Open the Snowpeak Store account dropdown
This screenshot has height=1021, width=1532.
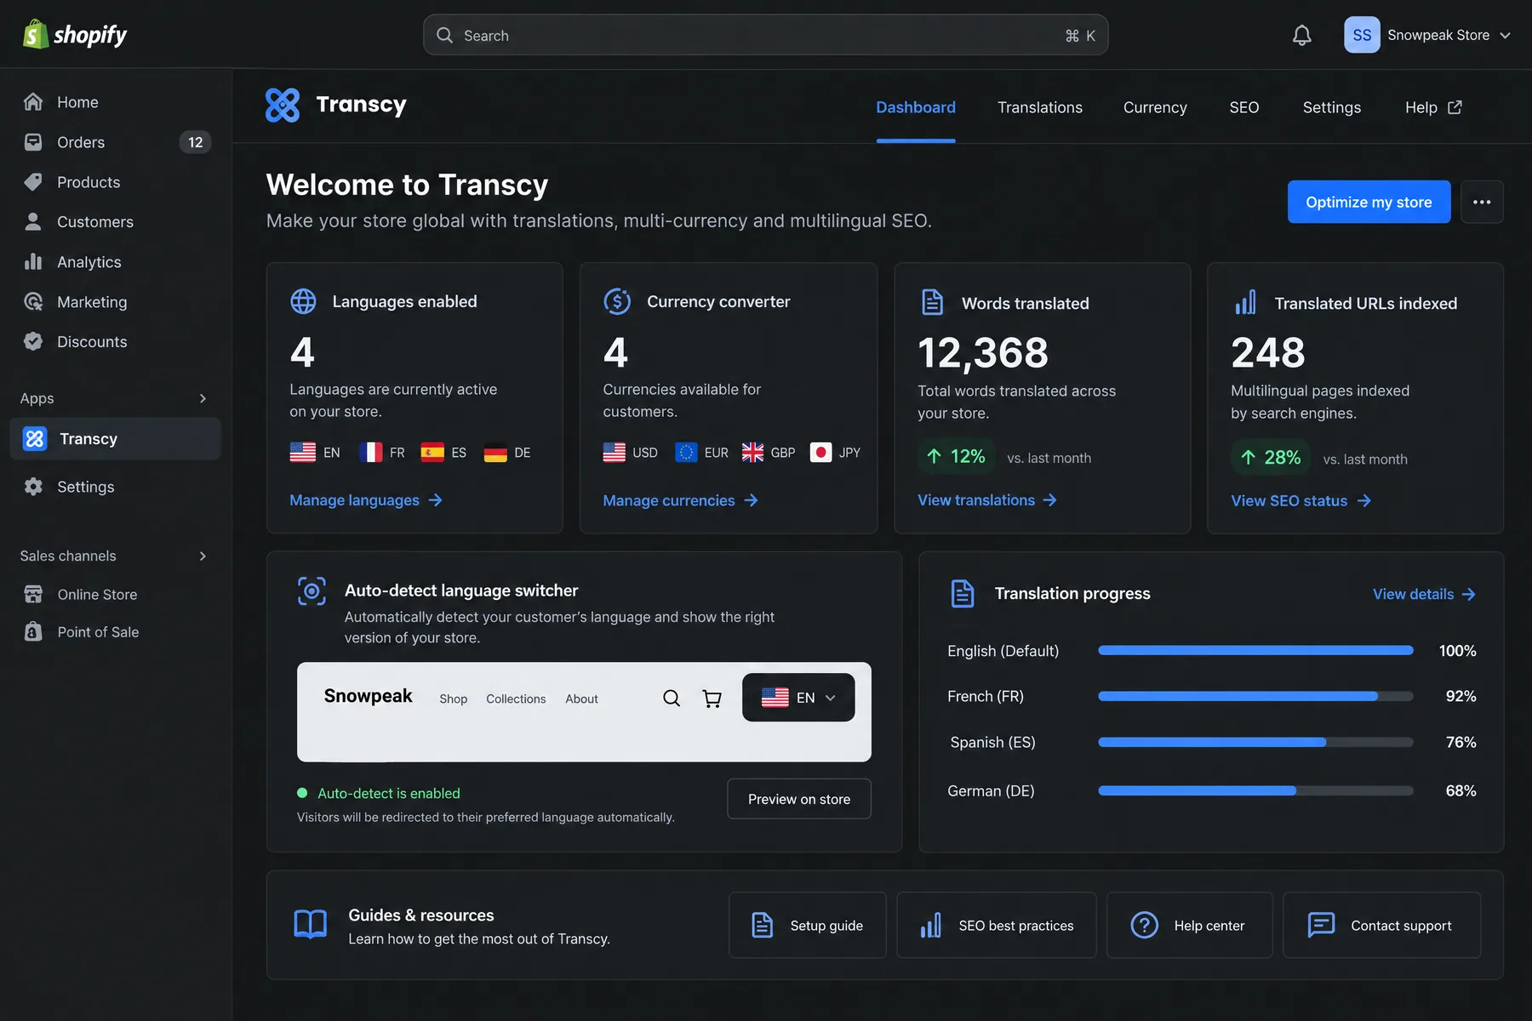click(x=1427, y=35)
